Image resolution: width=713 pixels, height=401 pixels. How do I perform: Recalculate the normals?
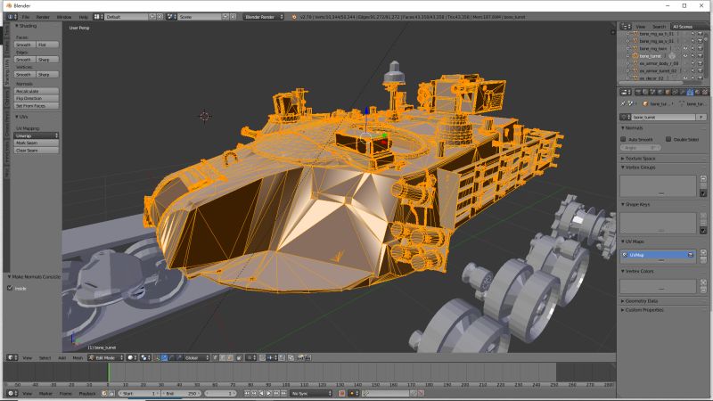click(x=37, y=91)
